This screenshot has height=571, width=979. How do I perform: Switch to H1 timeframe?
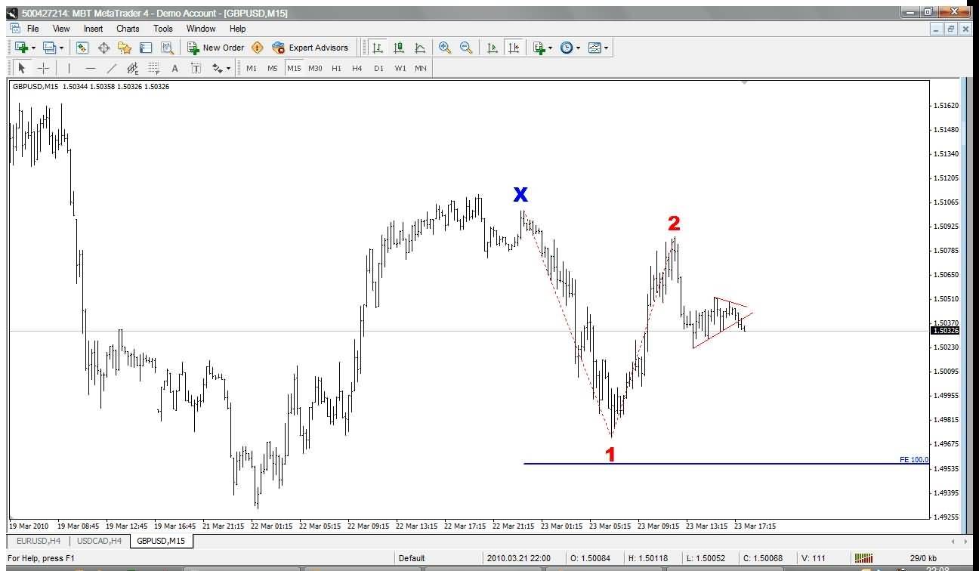point(336,68)
